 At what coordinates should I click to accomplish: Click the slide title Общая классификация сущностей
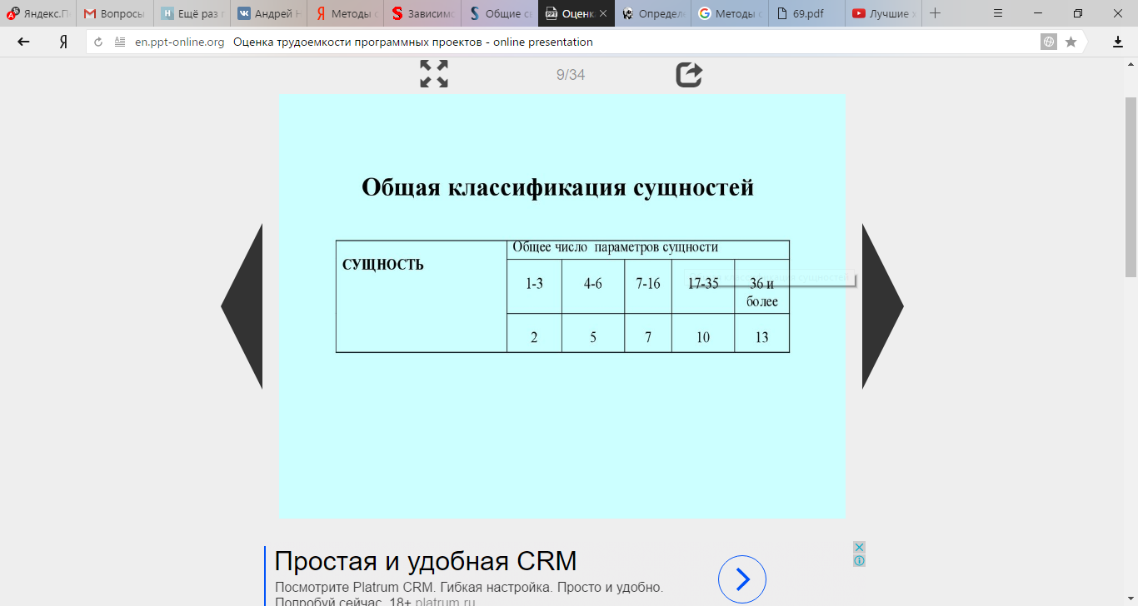(x=557, y=187)
